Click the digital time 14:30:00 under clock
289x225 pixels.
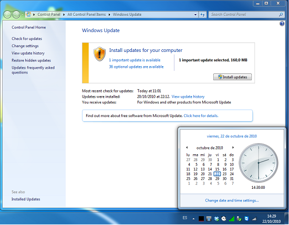[x=258, y=187]
